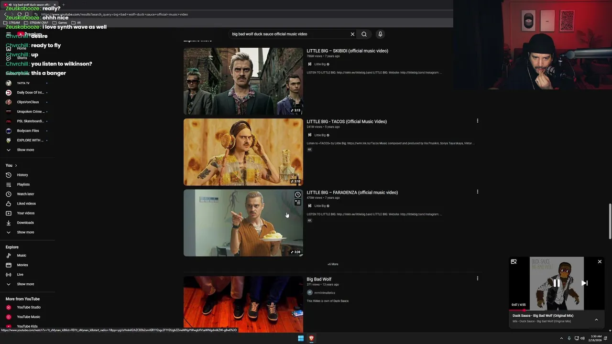Click the browser address bar URL

[x=115, y=14]
